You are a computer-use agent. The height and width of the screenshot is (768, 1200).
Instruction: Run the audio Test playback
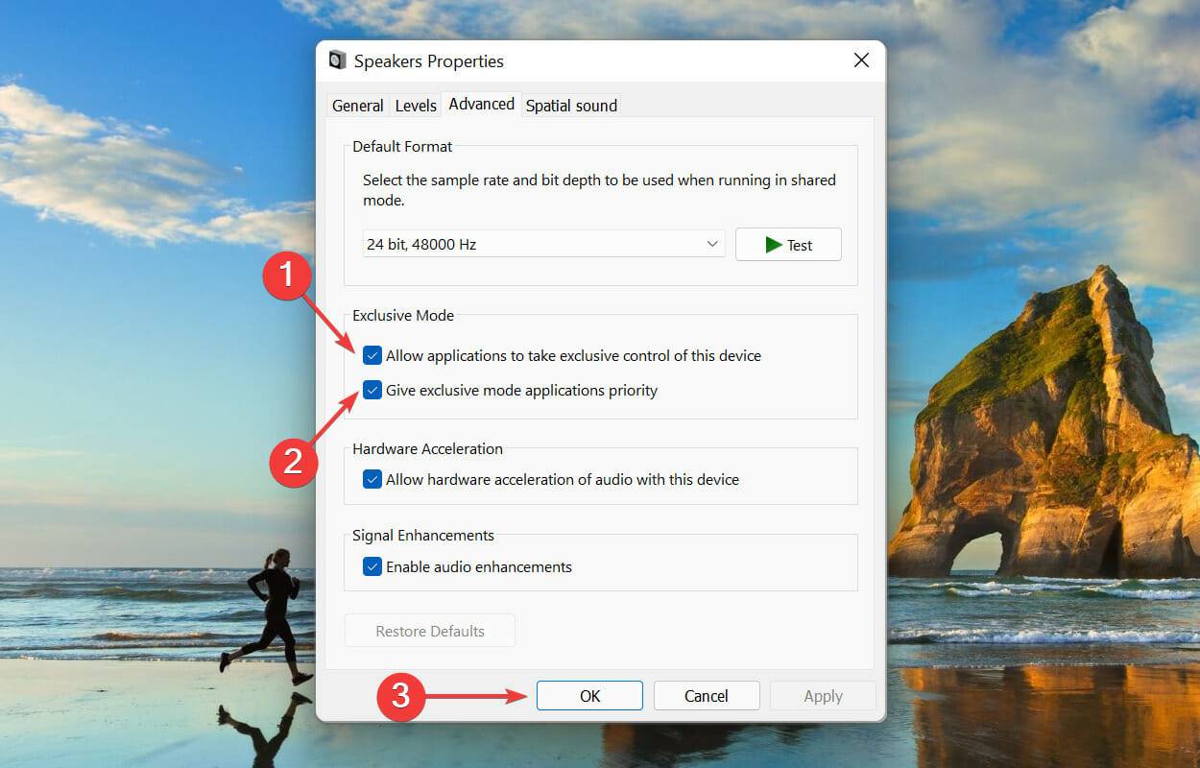point(787,244)
